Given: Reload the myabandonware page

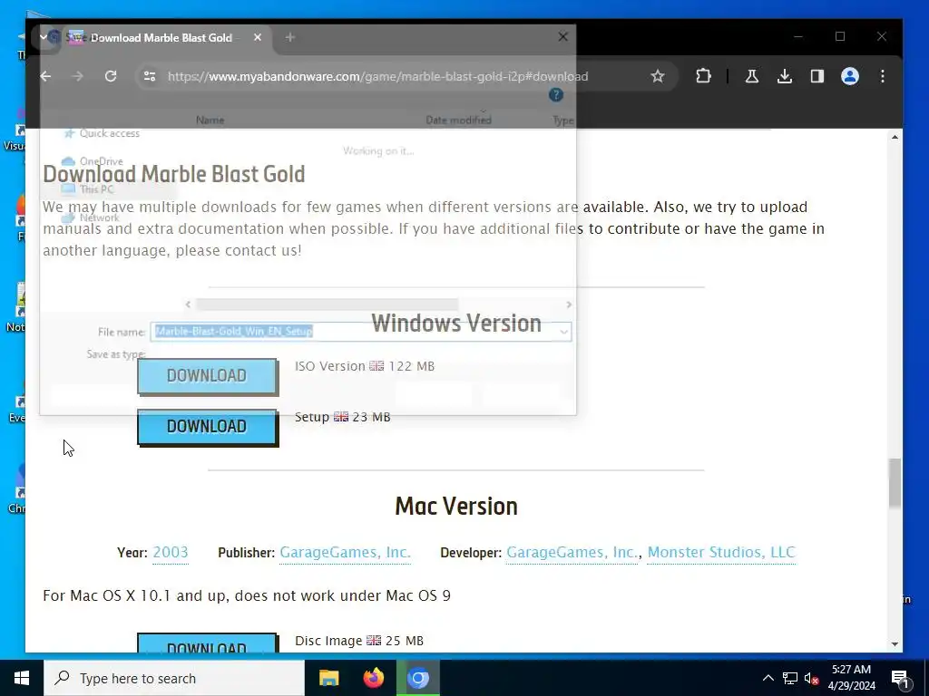Looking at the screenshot, I should [110, 76].
